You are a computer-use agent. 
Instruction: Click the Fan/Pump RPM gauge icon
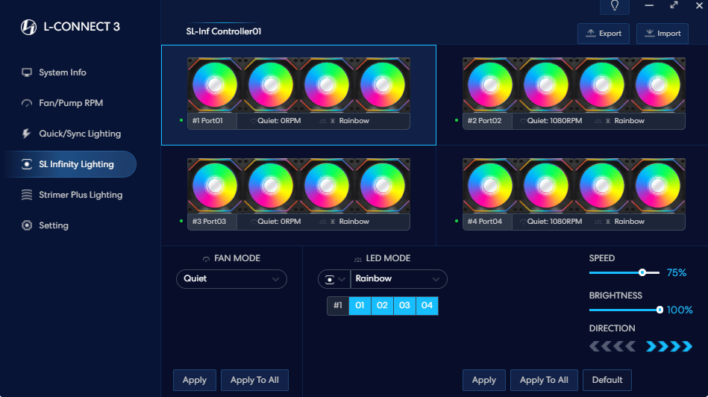[27, 103]
